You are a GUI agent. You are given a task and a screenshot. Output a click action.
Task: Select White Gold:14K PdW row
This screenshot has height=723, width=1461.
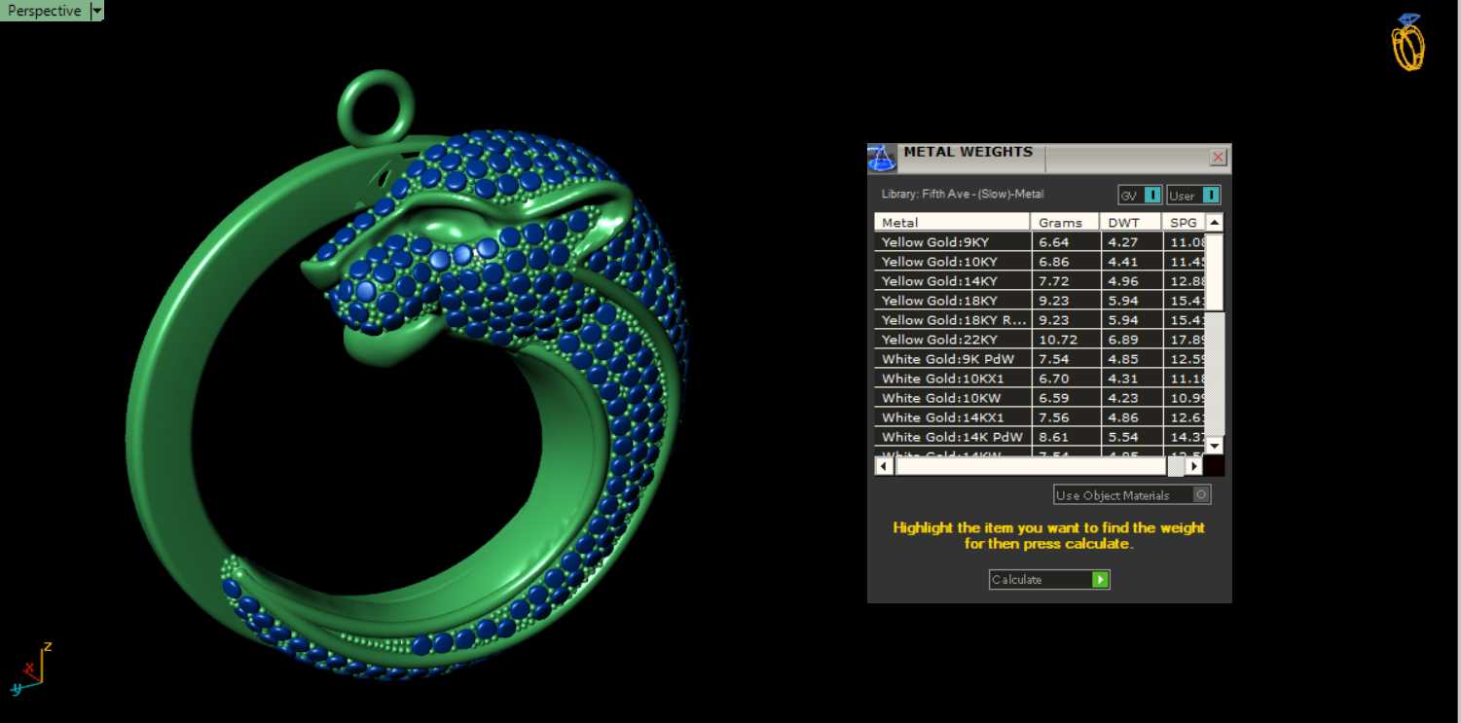coord(951,437)
